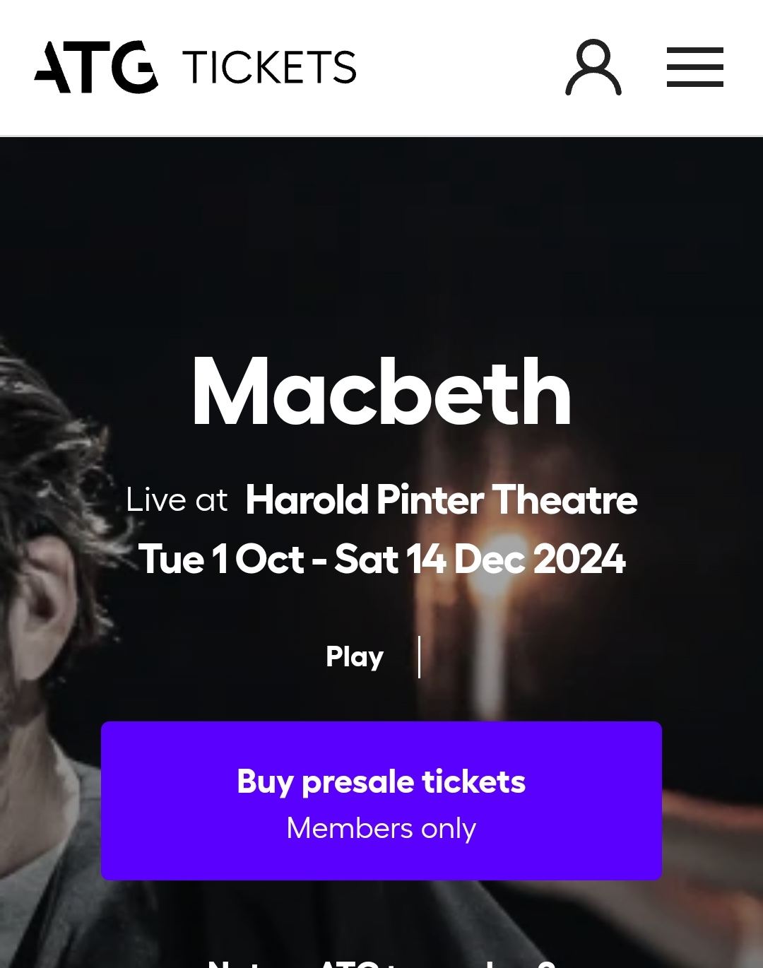Click the dark hero area above Macbeth
Viewport: 763px width, 968px height.
tap(381, 240)
